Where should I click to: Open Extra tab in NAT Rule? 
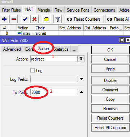pos(29,49)
